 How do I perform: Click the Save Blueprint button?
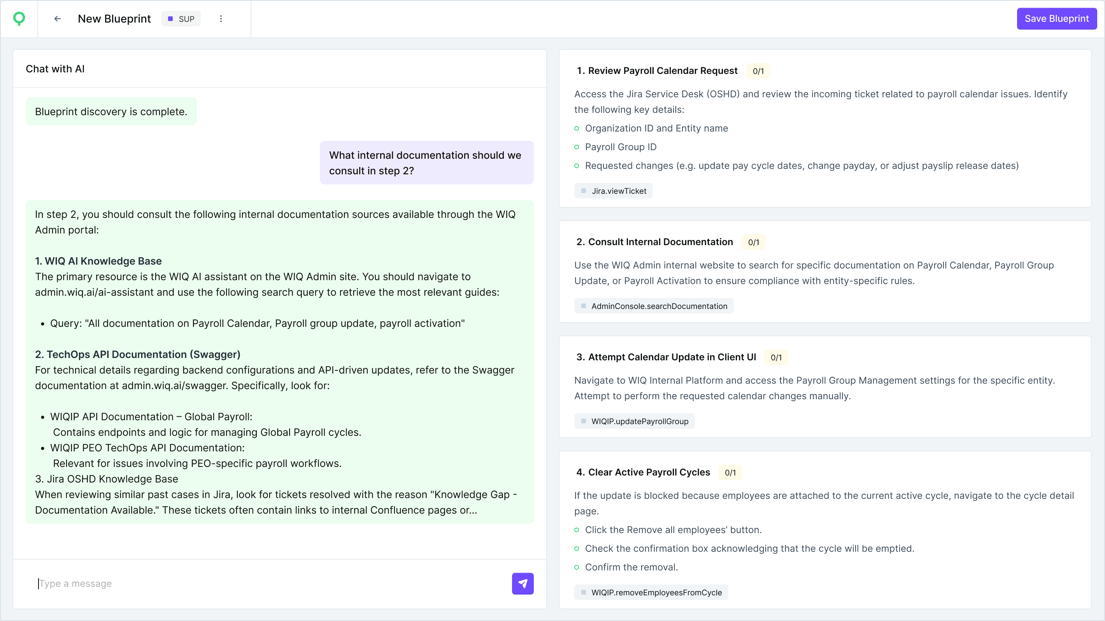1056,18
